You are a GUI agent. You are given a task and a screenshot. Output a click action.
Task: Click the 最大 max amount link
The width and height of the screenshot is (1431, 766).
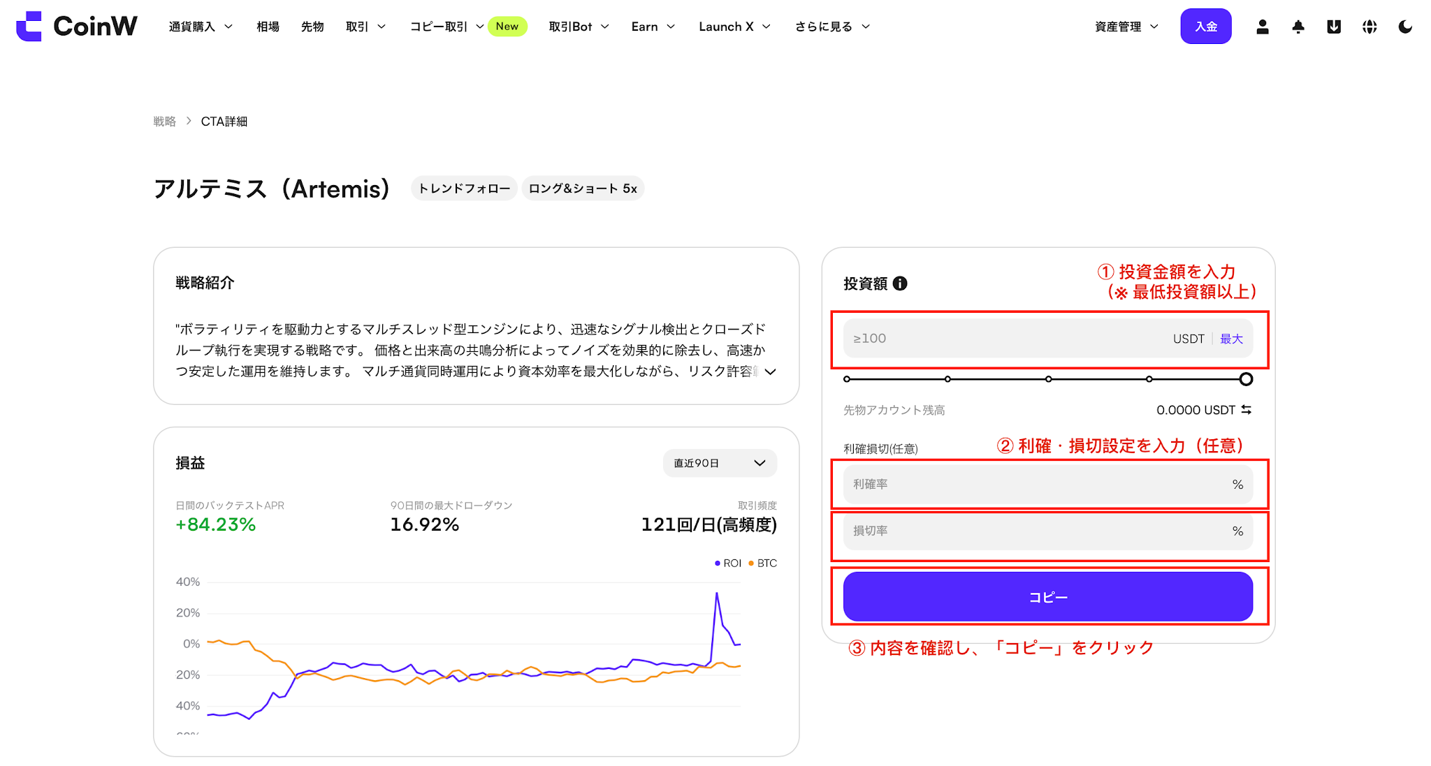[1231, 339]
